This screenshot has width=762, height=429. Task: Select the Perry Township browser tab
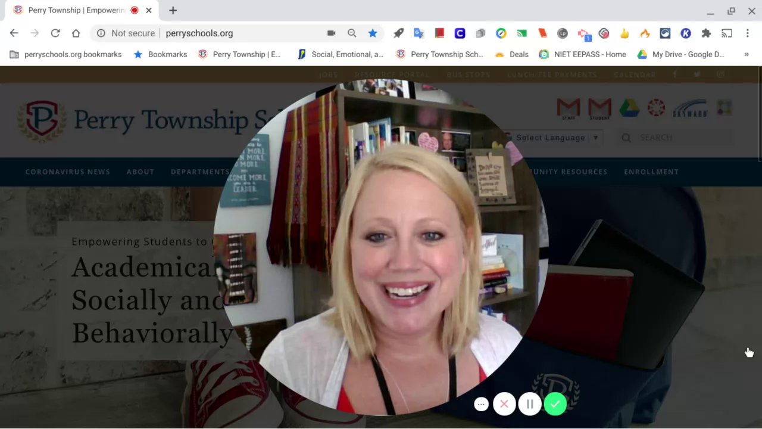click(x=82, y=10)
